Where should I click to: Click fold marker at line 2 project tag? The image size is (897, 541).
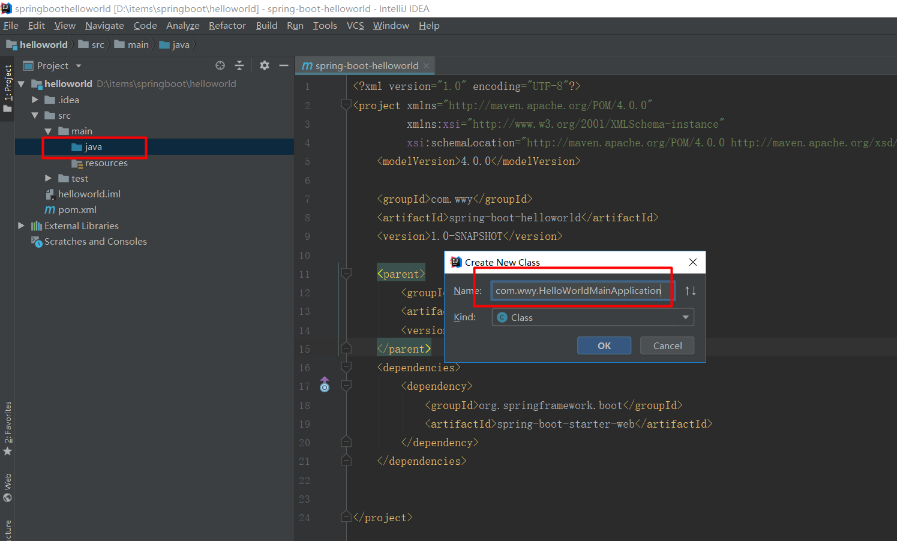[346, 105]
